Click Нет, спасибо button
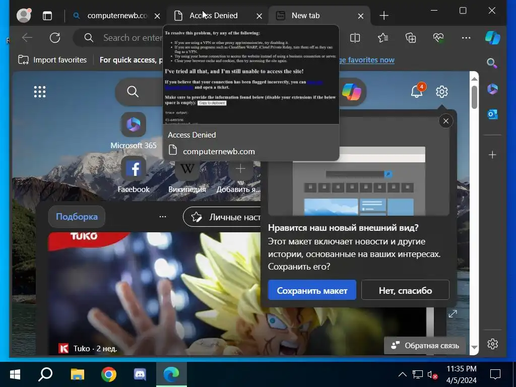This screenshot has width=516, height=387. point(405,290)
